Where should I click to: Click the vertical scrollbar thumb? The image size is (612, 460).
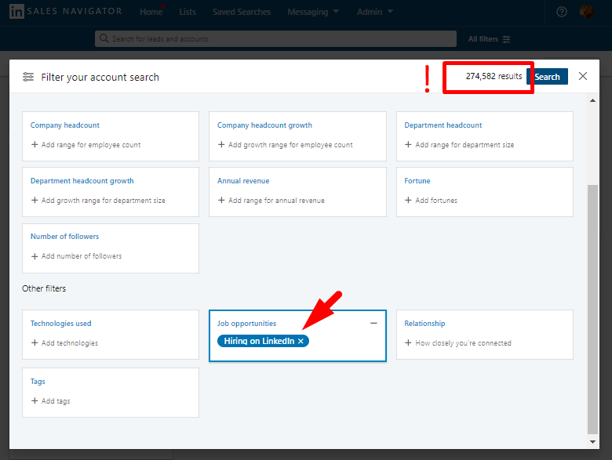(592, 309)
